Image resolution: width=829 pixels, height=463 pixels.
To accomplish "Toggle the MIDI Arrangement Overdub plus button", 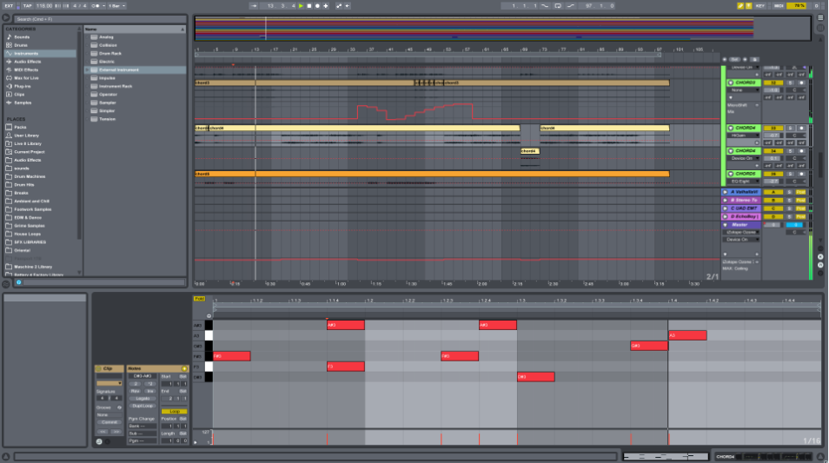I will 326,6.
